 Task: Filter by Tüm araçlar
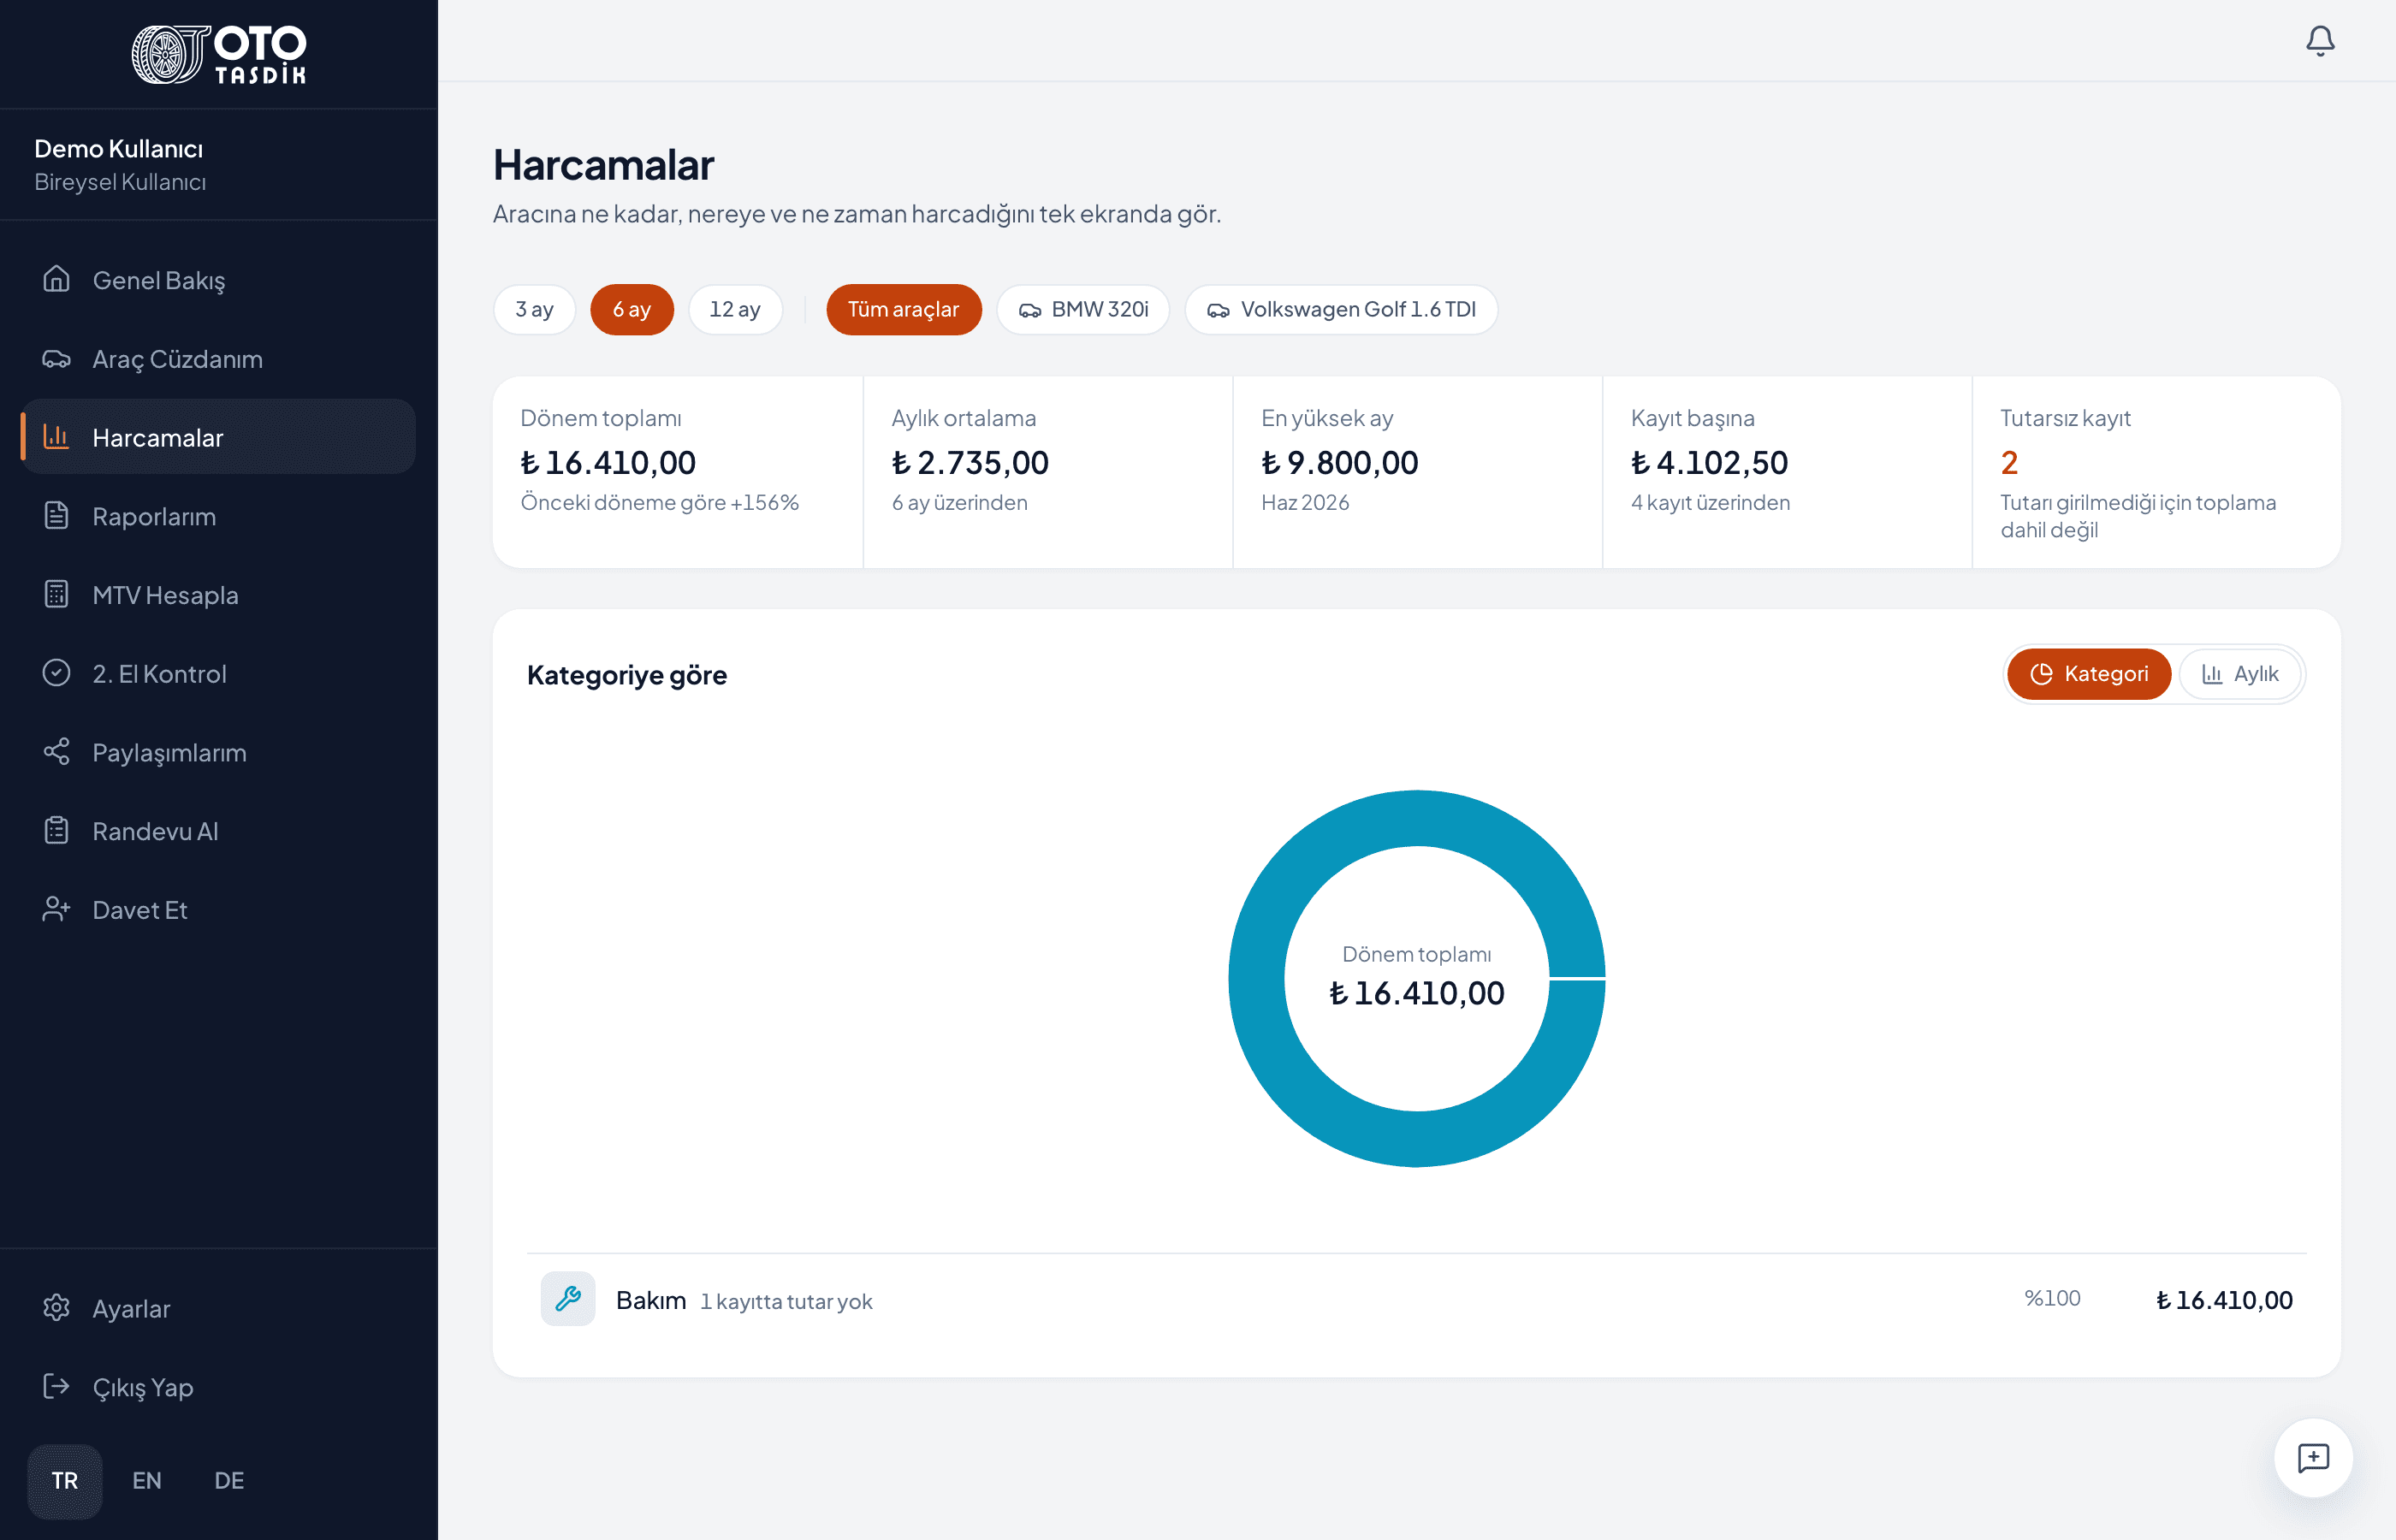[x=903, y=309]
